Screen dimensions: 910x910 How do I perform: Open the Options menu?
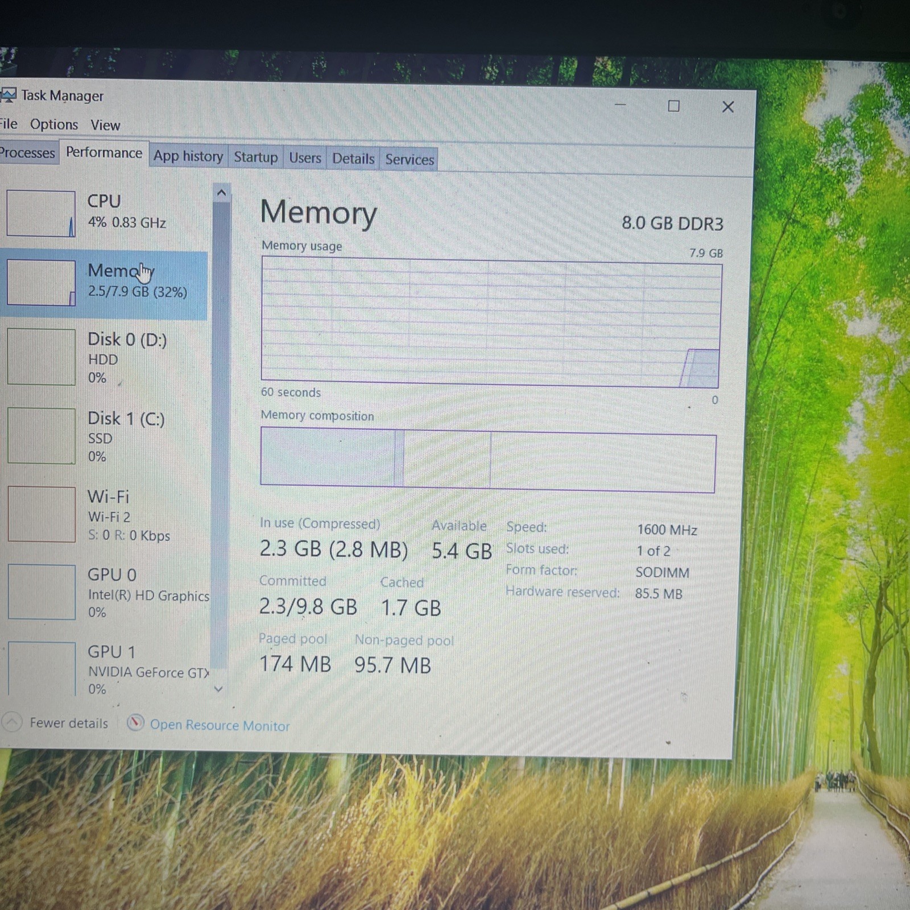[54, 125]
